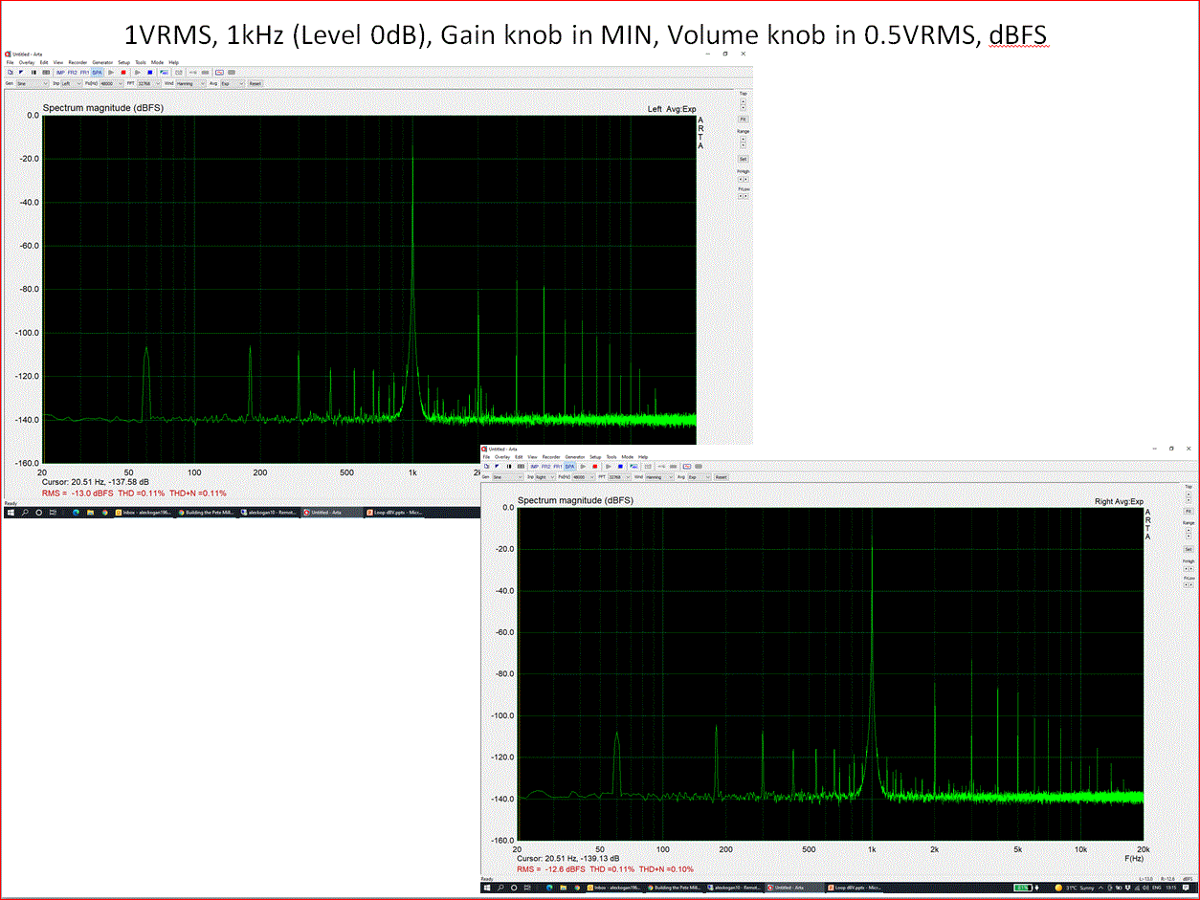
Task: Click RMS -13.0 dBFS readout in upper-left Arta
Action: 78,494
